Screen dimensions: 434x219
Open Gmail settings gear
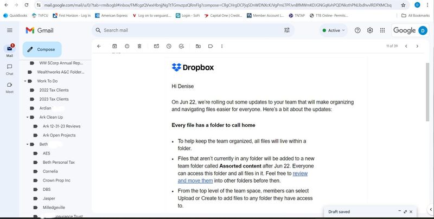pos(370,30)
